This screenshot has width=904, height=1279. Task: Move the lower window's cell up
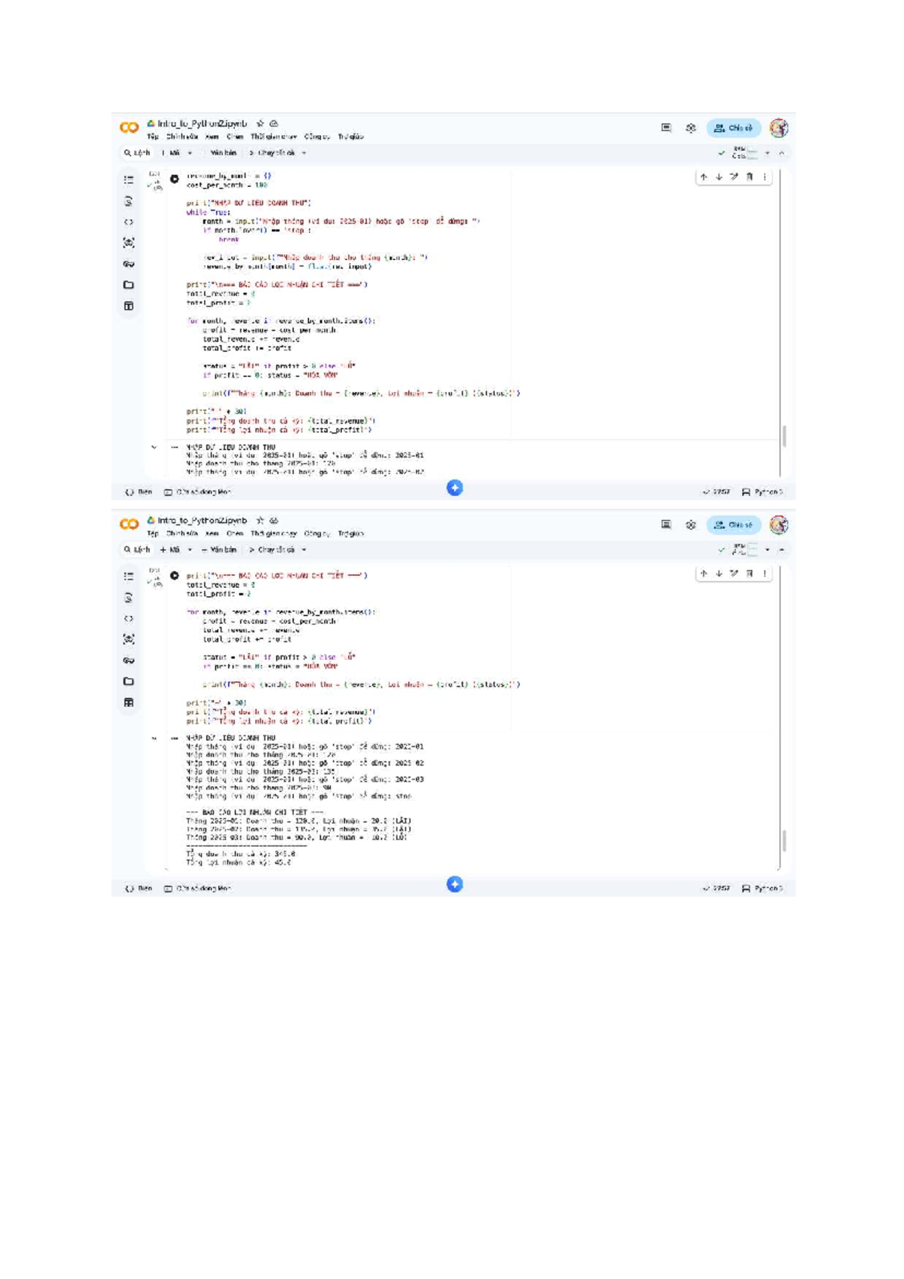click(704, 574)
